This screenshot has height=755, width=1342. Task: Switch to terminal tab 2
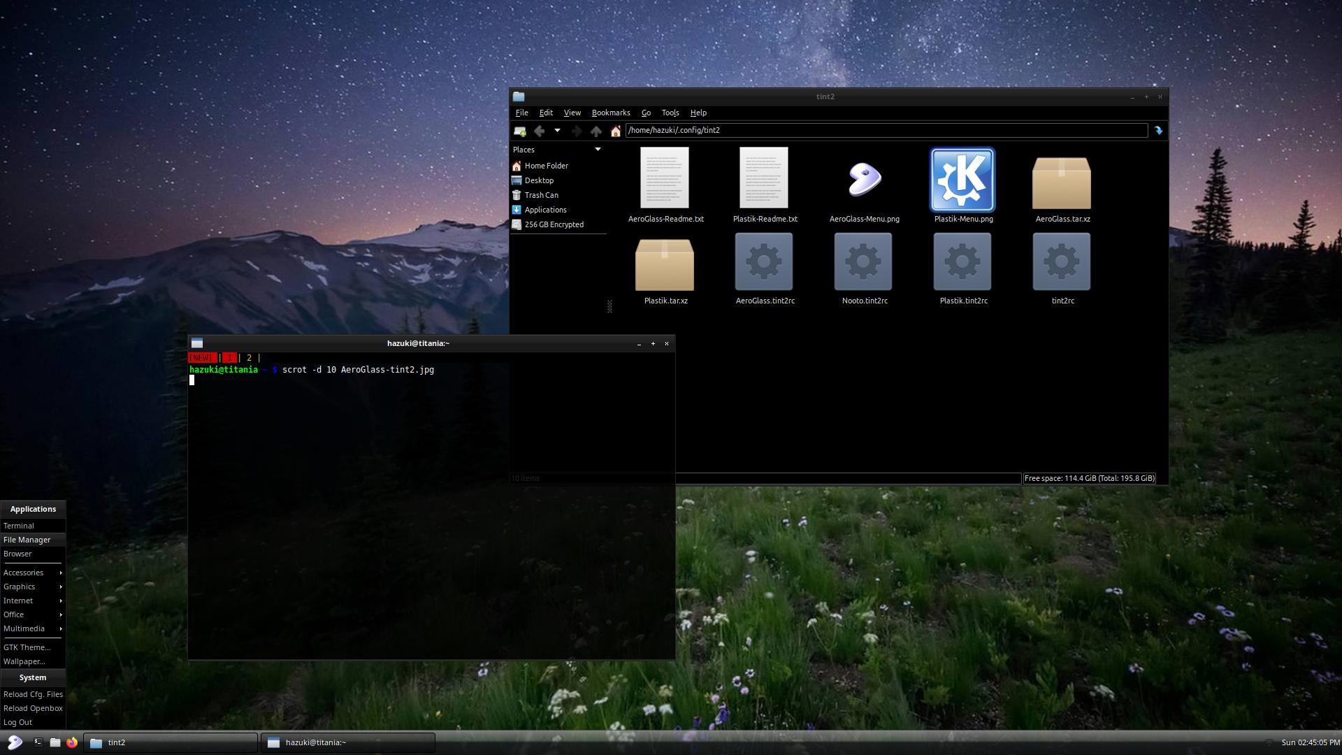click(249, 358)
